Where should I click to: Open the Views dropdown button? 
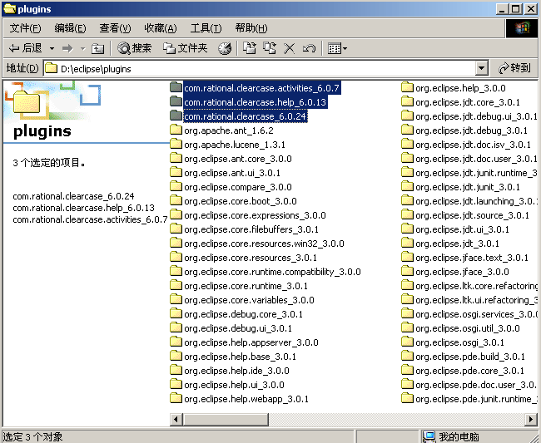pyautogui.click(x=337, y=48)
